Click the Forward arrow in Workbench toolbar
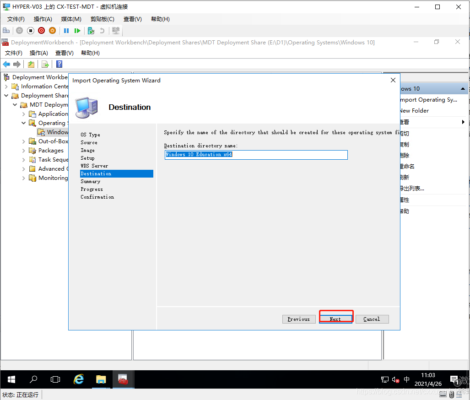Image resolution: width=470 pixels, height=400 pixels. (x=17, y=64)
